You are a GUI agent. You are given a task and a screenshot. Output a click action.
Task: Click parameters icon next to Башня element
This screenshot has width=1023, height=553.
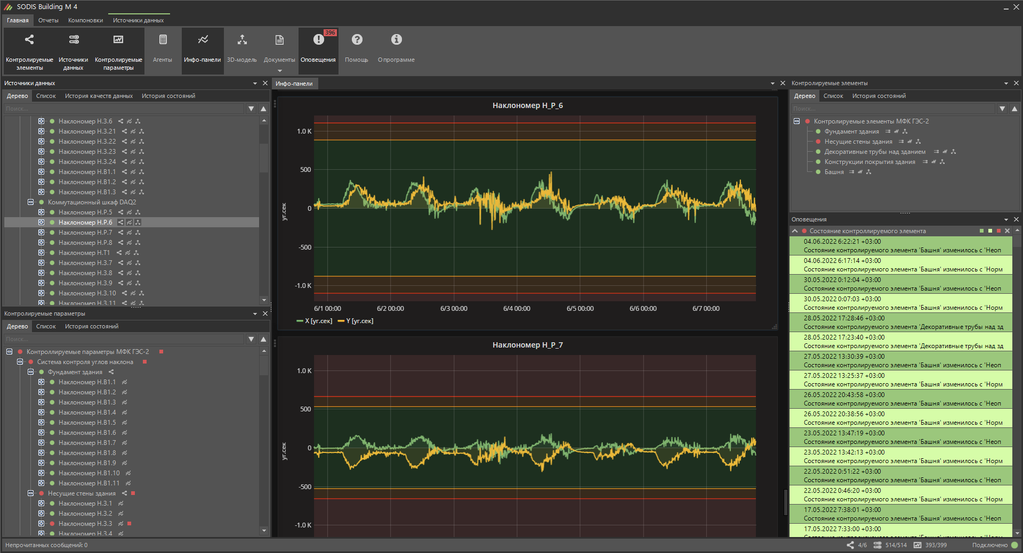pyautogui.click(x=851, y=172)
